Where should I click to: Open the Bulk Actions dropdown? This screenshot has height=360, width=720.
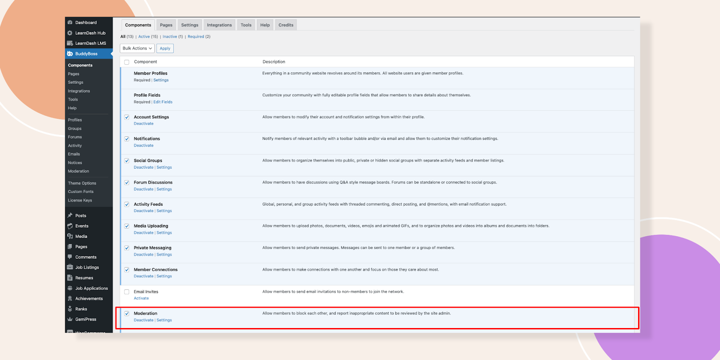(x=137, y=48)
